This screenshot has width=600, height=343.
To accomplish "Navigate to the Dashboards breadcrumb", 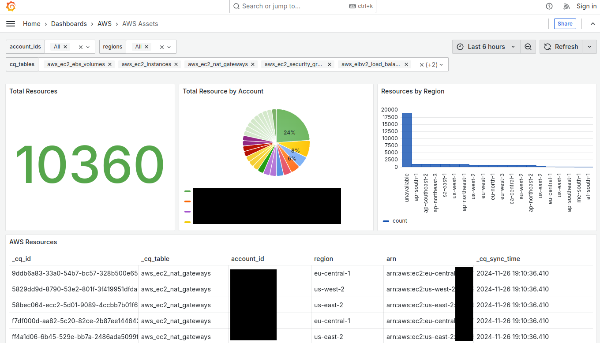I will tap(69, 24).
